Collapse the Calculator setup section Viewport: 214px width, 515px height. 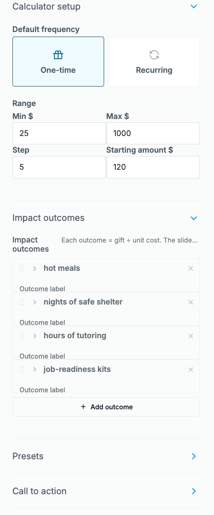194,7
